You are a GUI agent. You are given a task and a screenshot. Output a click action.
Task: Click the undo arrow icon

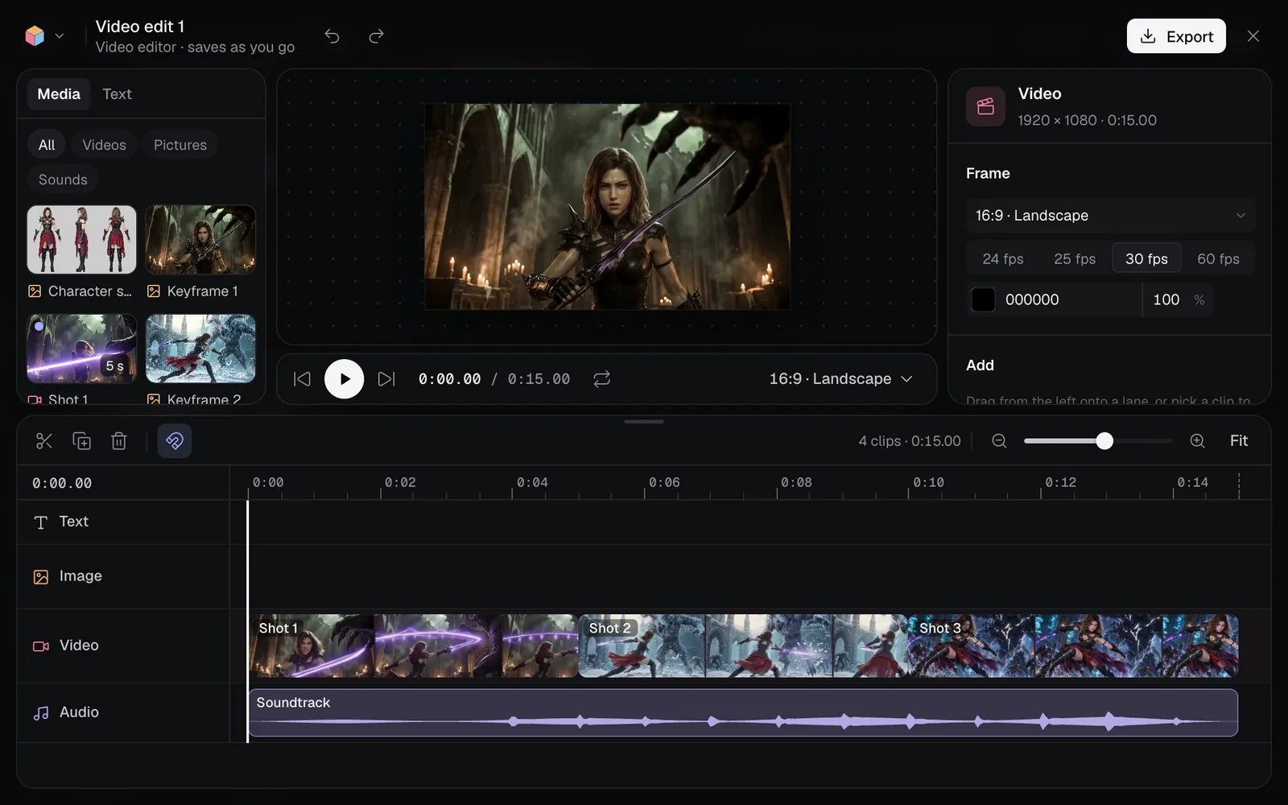332,36
